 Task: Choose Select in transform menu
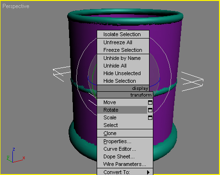[125, 125]
